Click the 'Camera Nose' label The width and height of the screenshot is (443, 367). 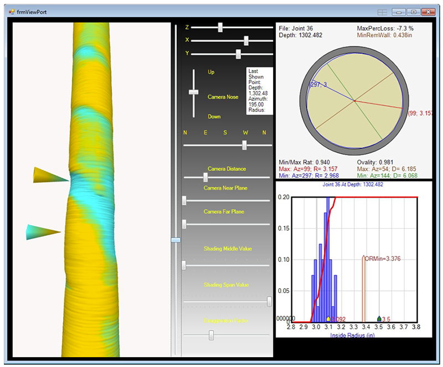223,97
